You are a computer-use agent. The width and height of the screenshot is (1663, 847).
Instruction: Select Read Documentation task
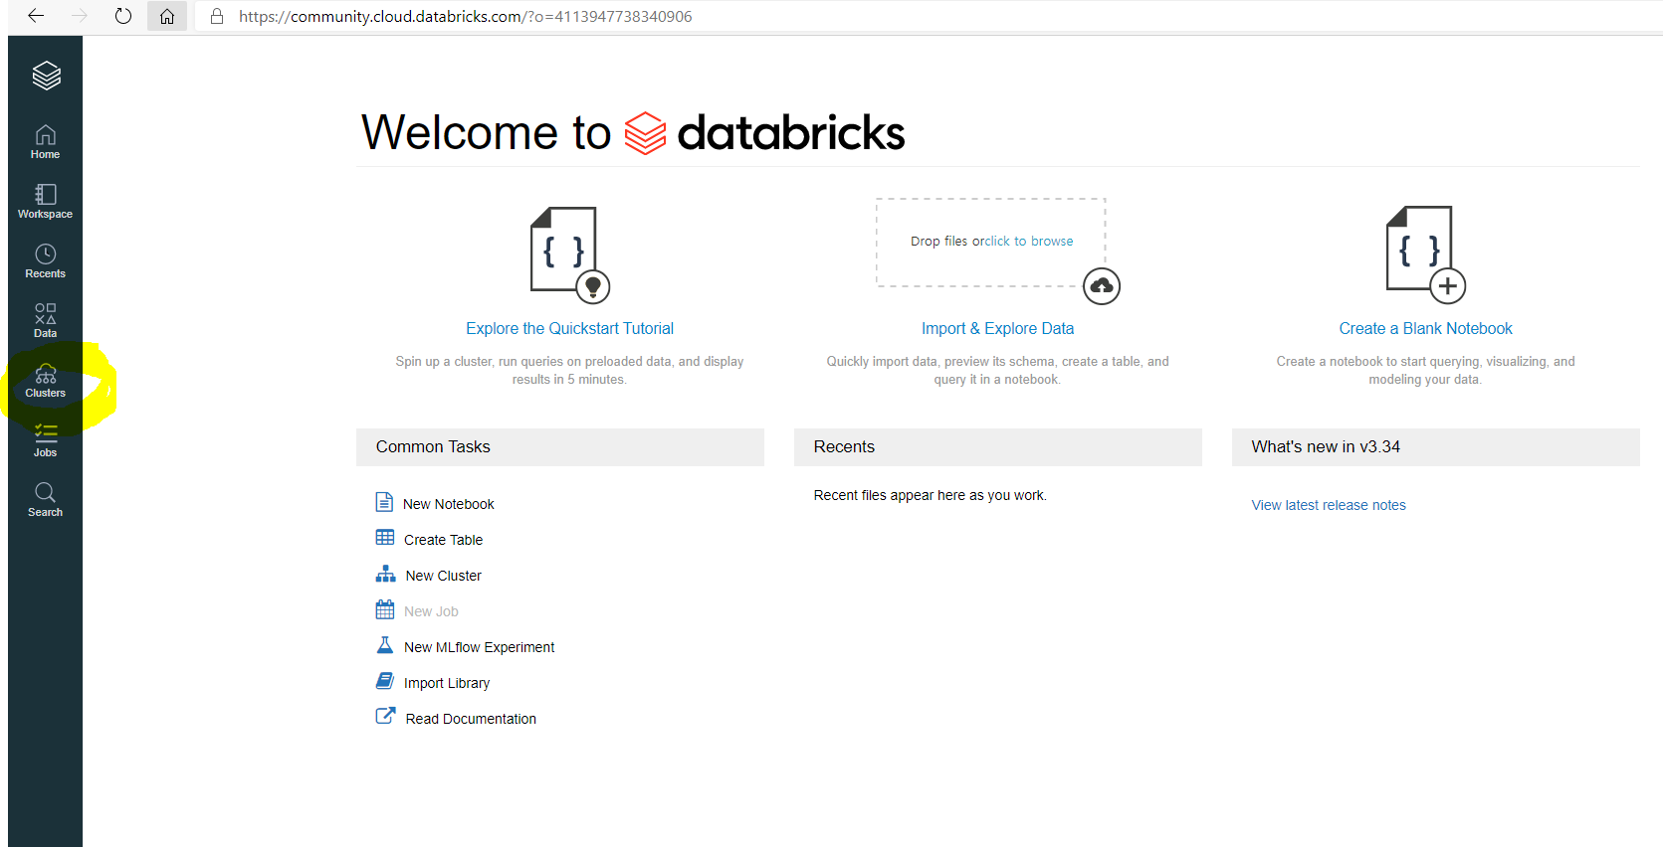[x=471, y=719]
